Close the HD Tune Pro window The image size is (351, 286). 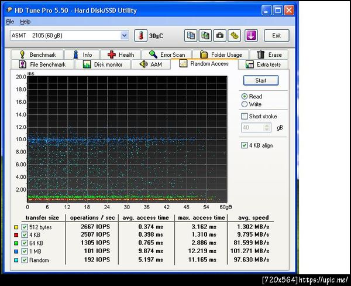pos(289,11)
